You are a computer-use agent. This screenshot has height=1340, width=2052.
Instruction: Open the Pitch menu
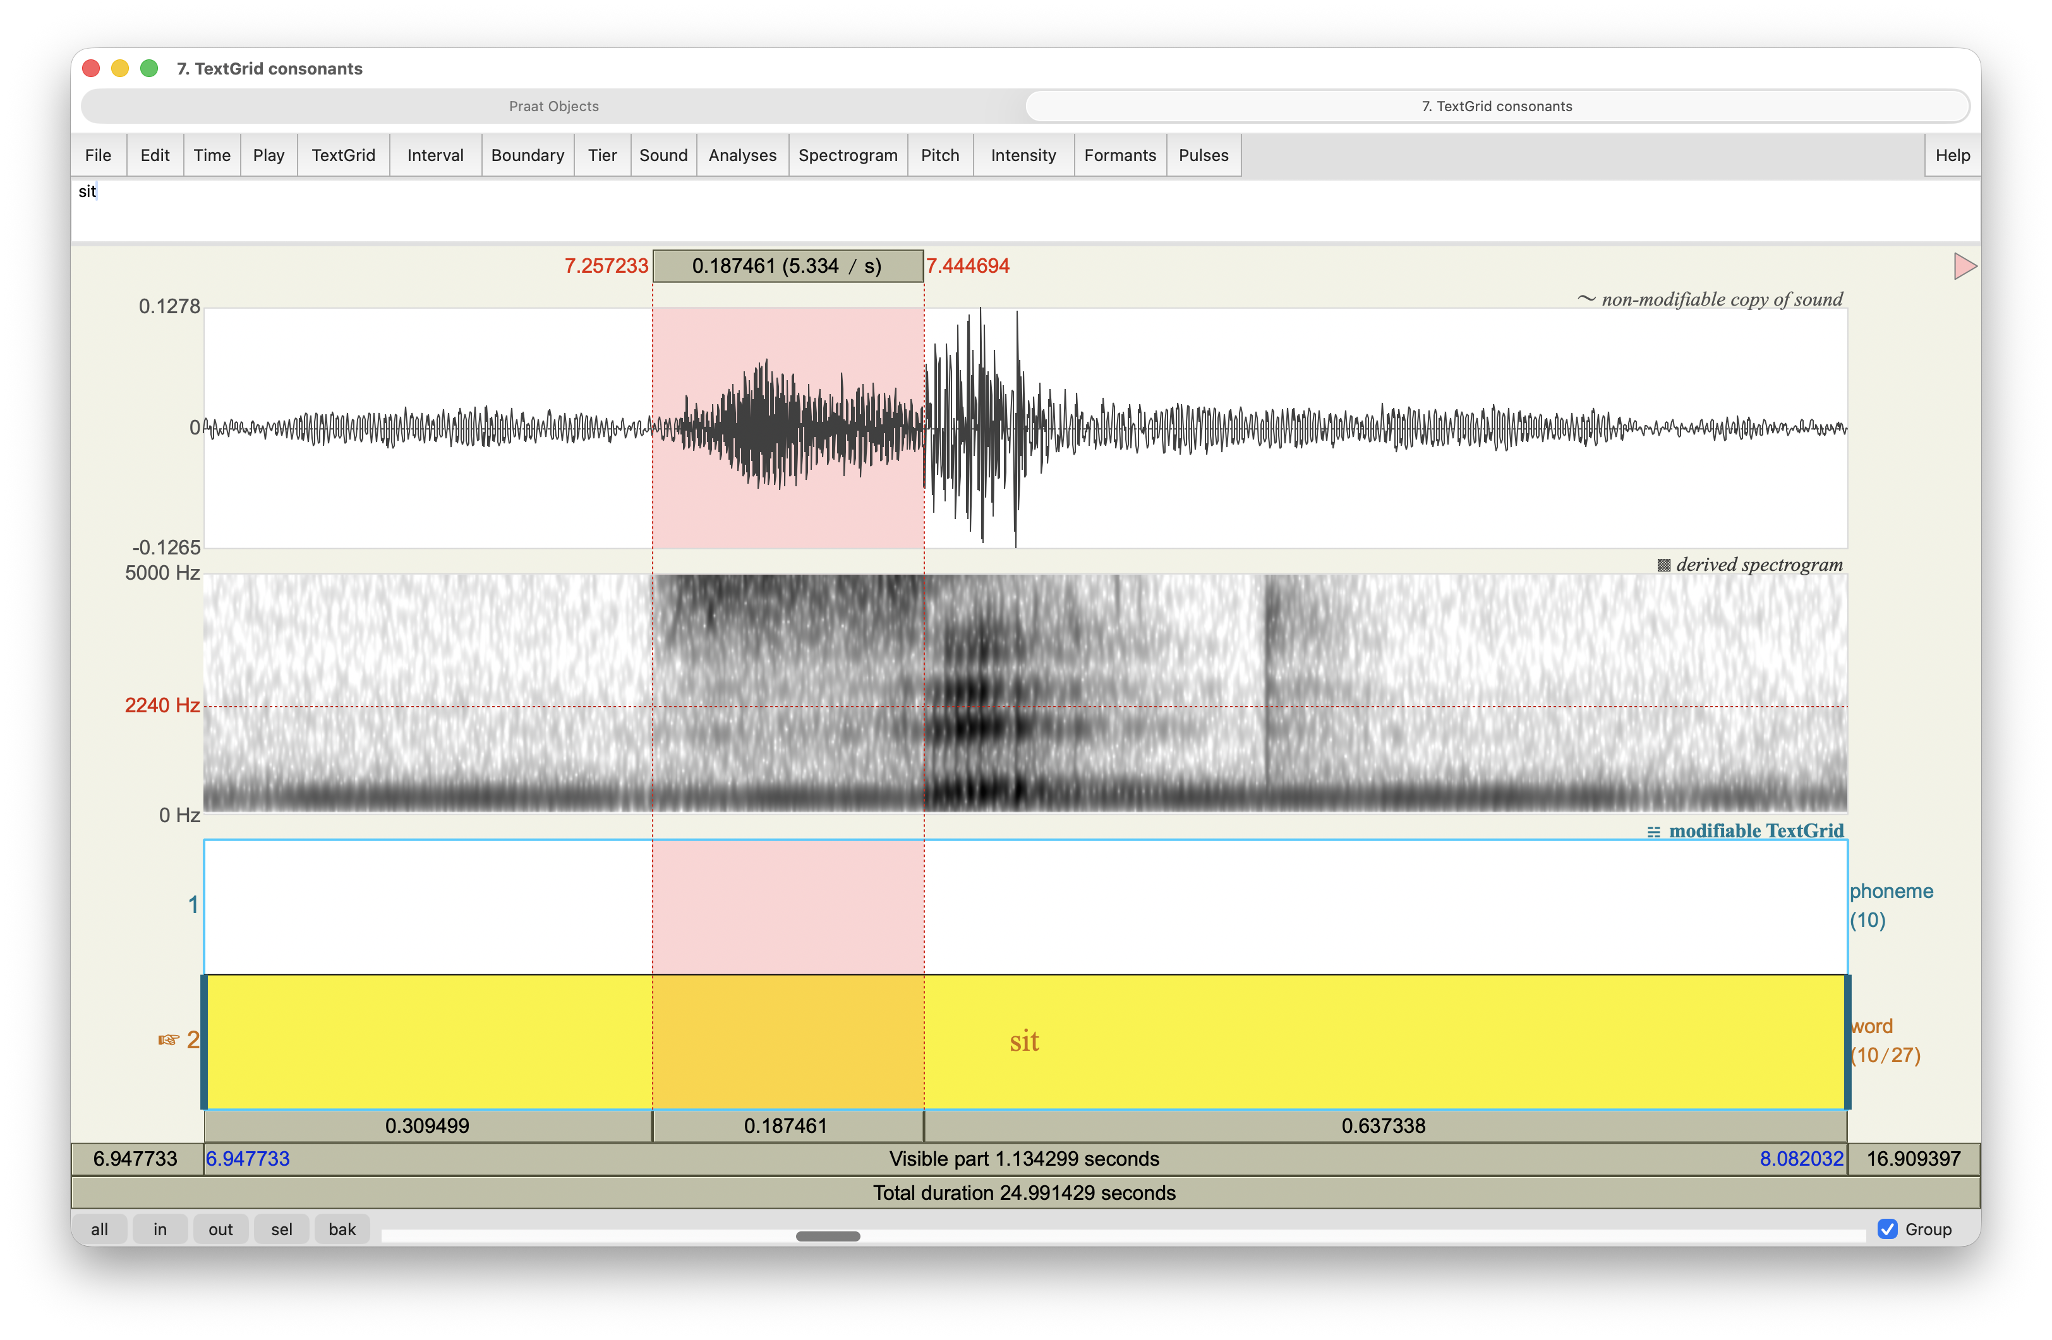941,155
